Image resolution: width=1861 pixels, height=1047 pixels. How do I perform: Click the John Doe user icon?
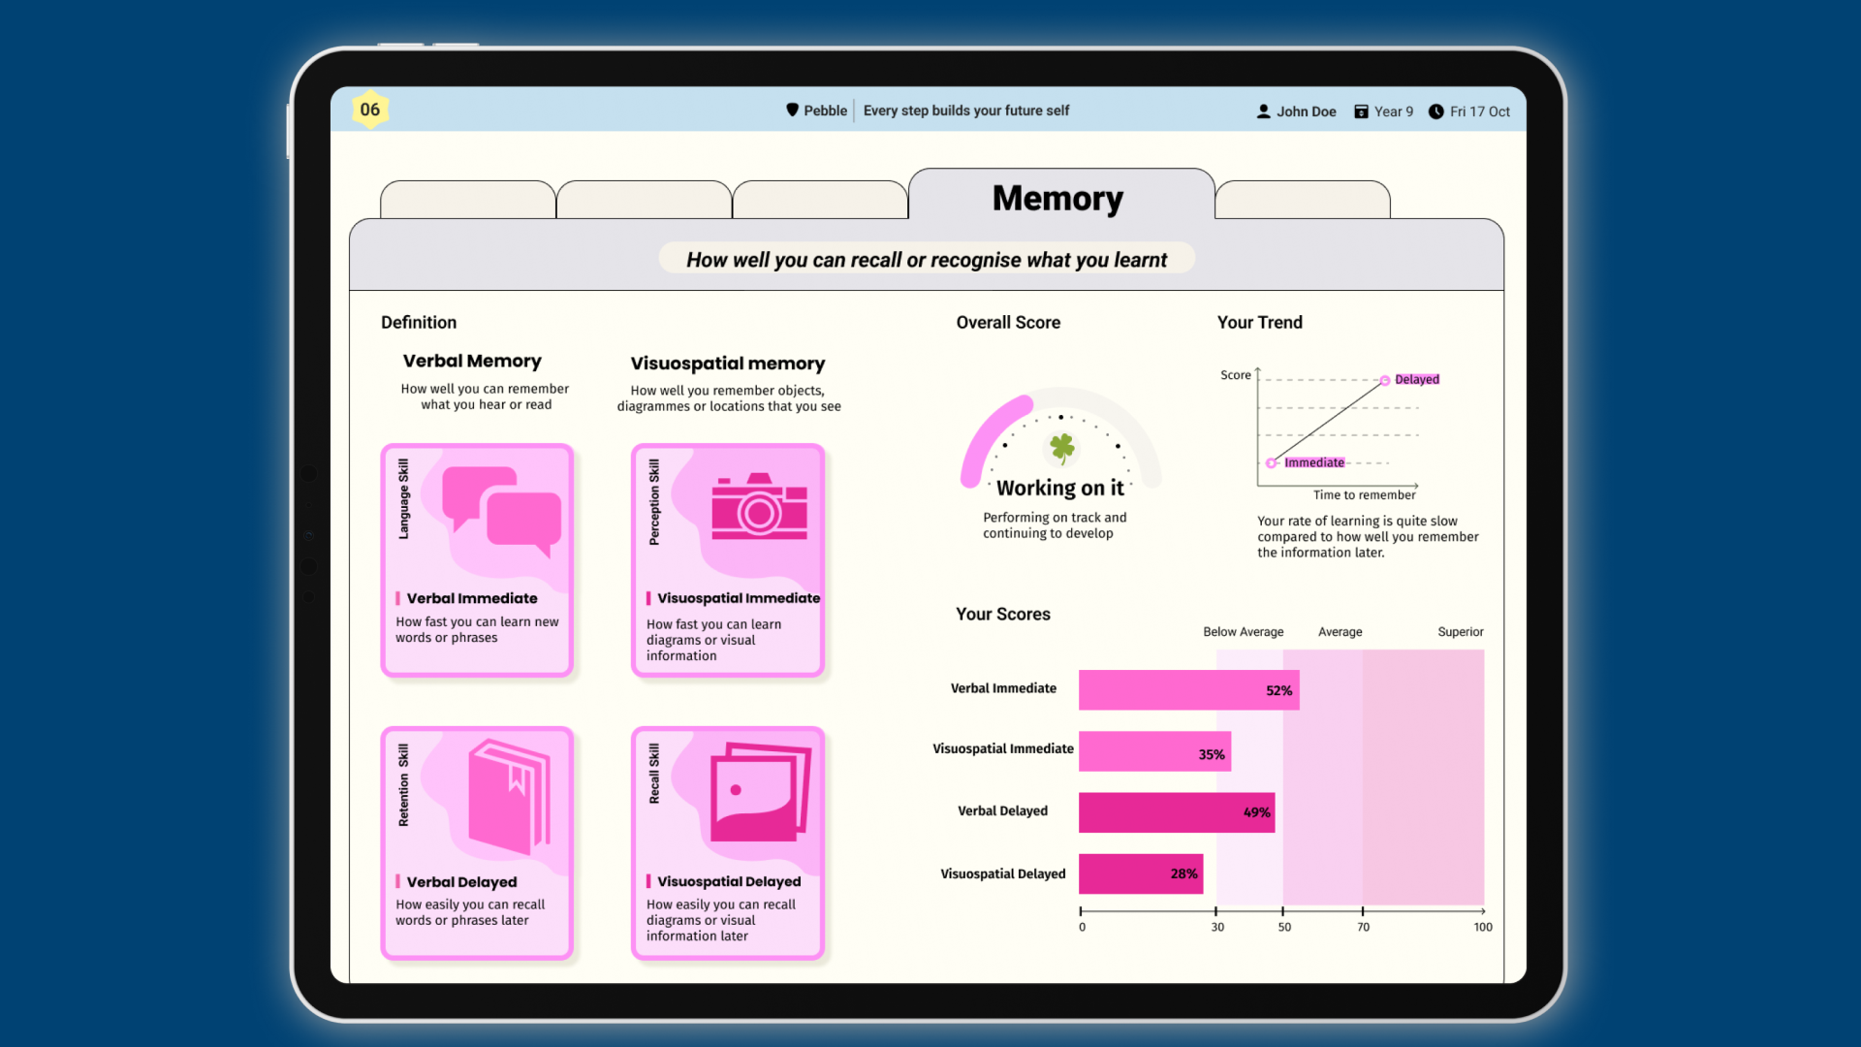click(1263, 111)
